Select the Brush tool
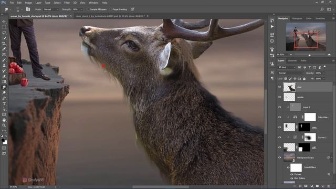 pyautogui.click(x=4, y=60)
